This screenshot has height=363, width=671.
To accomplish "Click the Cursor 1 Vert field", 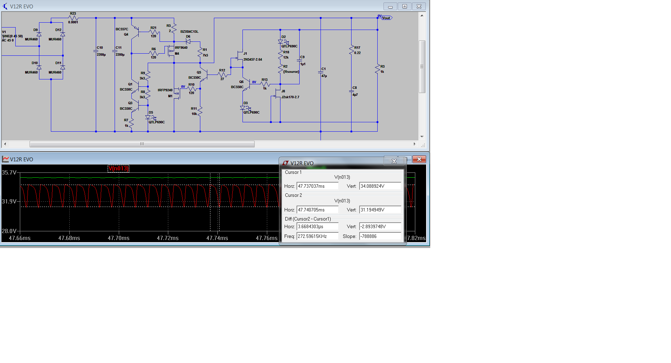I will click(x=380, y=186).
